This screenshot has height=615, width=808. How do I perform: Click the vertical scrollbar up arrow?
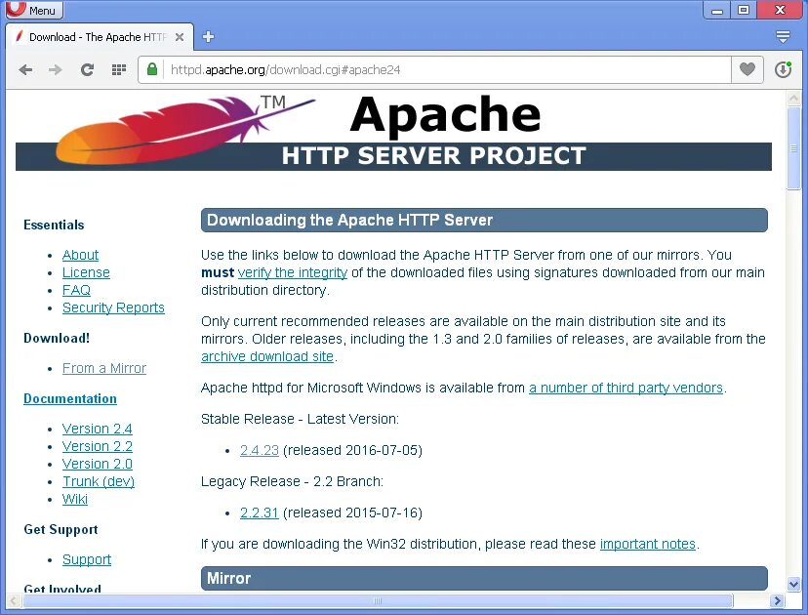point(794,98)
